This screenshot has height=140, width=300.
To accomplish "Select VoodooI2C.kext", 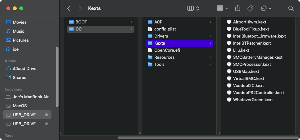I will tap(258, 85).
